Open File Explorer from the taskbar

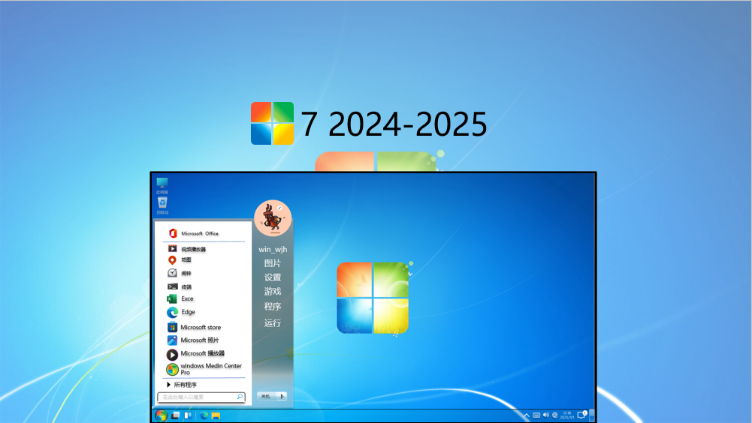click(x=216, y=415)
